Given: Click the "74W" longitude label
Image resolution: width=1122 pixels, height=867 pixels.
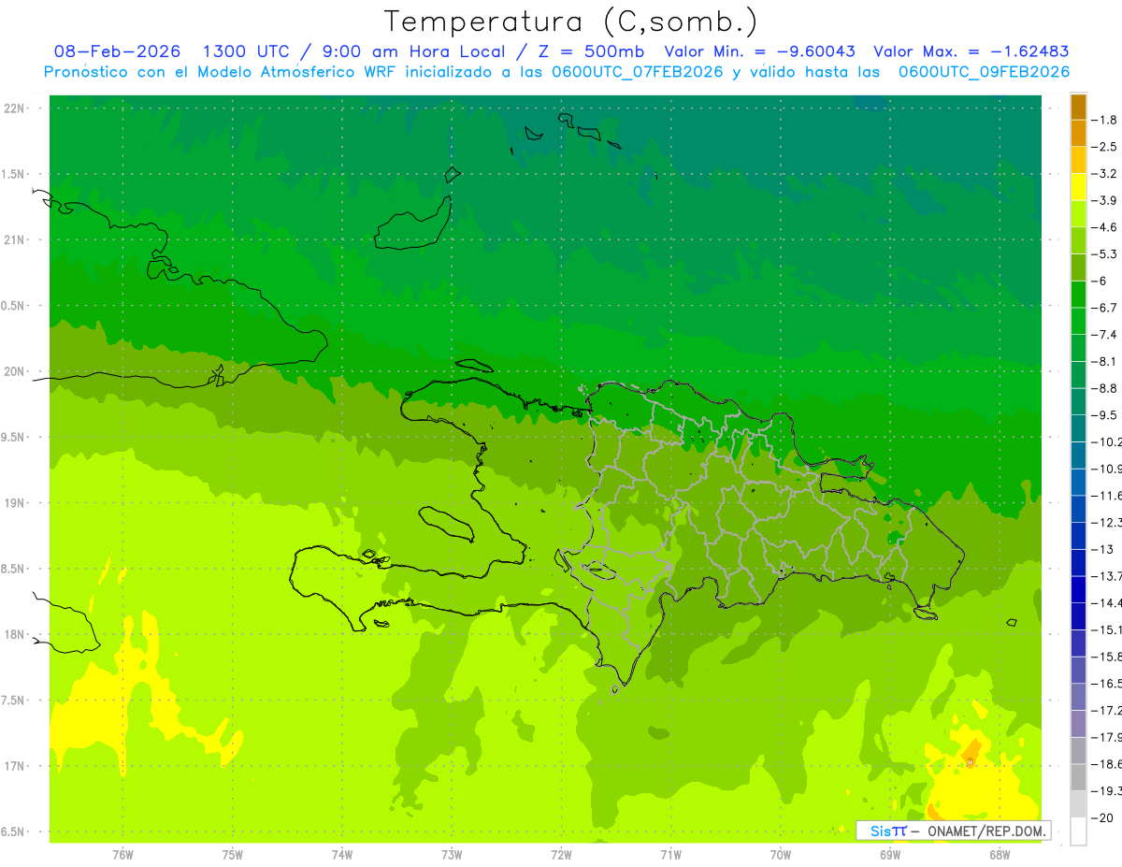Looking at the screenshot, I should (x=342, y=855).
